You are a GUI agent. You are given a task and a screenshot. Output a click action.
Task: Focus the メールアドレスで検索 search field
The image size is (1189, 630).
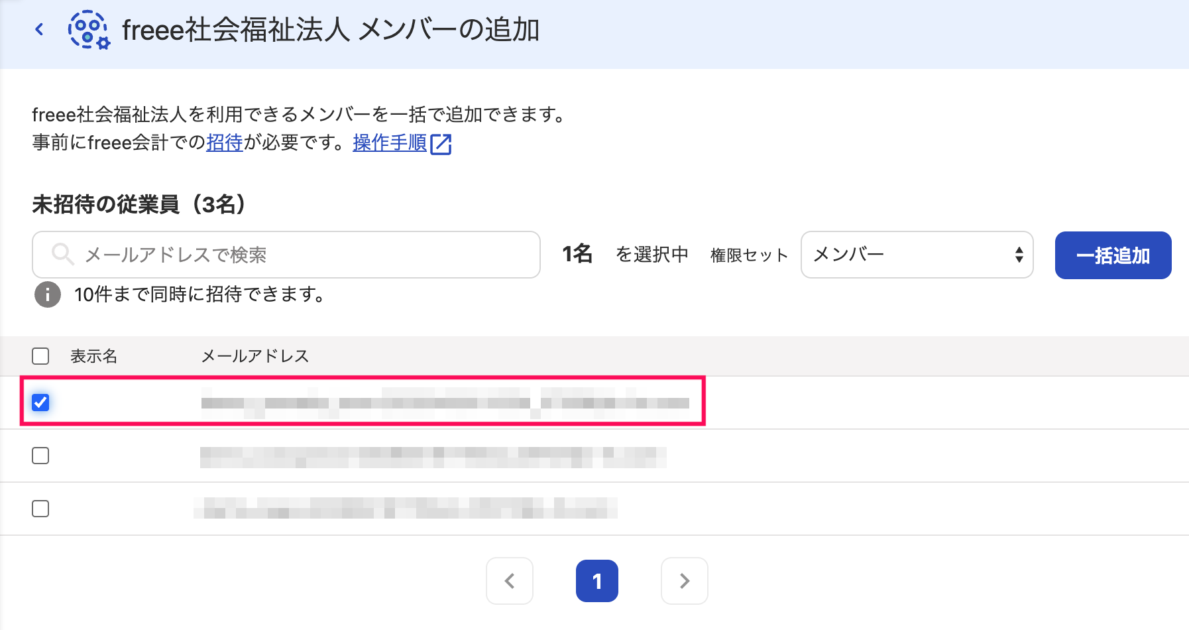286,255
